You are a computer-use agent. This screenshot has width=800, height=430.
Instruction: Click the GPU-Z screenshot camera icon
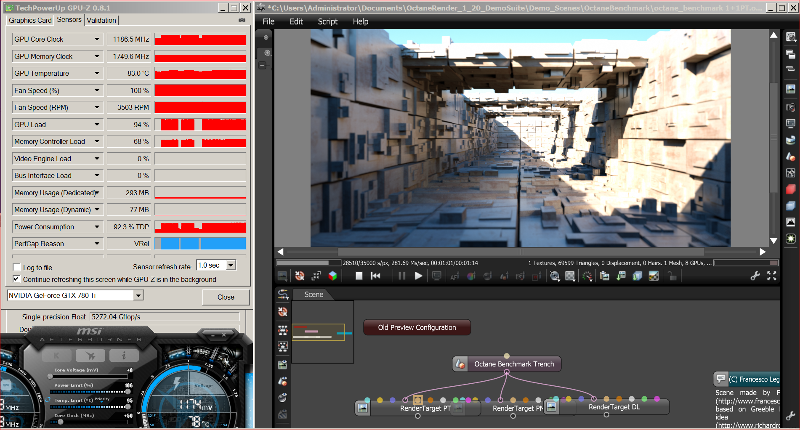[x=242, y=20]
